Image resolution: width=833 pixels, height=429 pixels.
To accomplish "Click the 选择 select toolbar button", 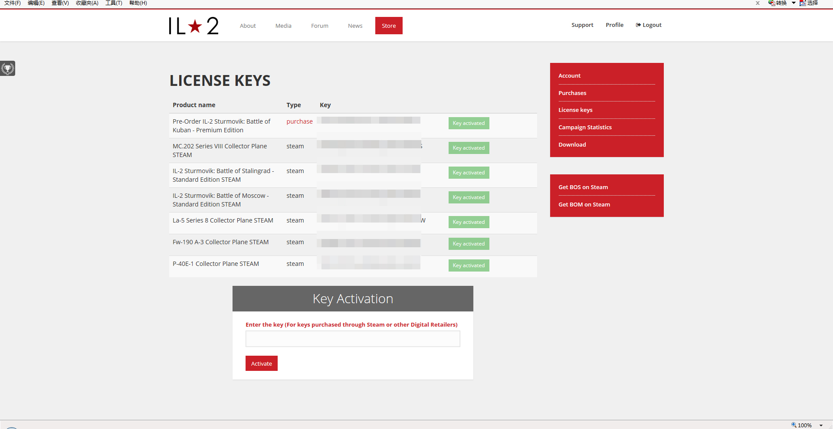I will 809,3.
